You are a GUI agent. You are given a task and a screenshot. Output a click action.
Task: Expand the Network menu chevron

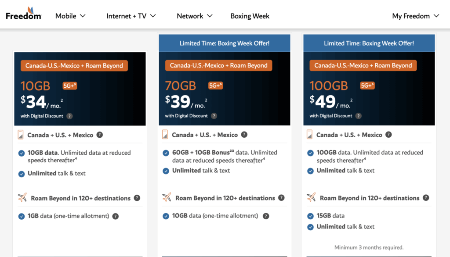coord(210,16)
